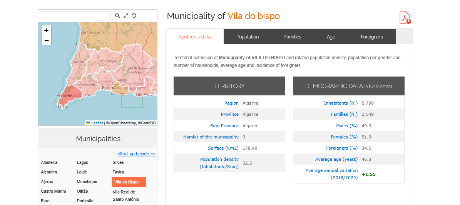The image size is (460, 205).
Task: Zoom in on the map
Action: click(47, 30)
